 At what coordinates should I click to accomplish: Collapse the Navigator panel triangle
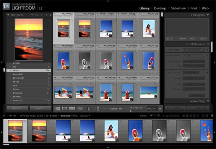point(8,15)
